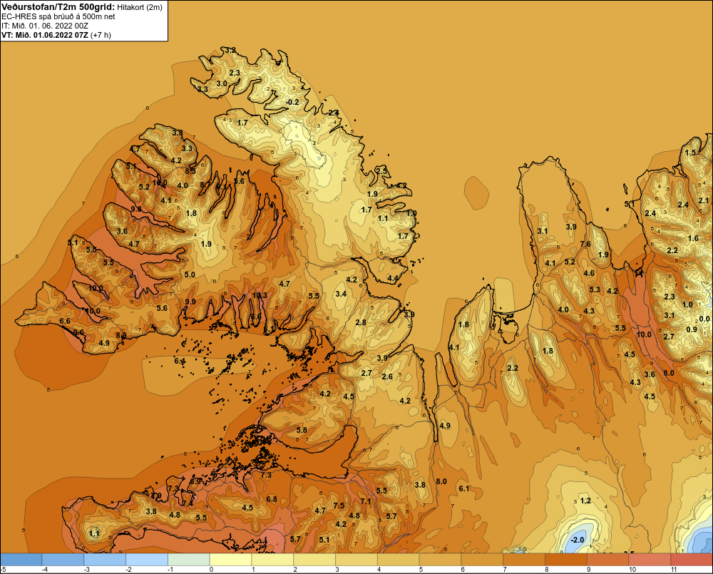Click the -3 to -2 legend color swatch

105,560
